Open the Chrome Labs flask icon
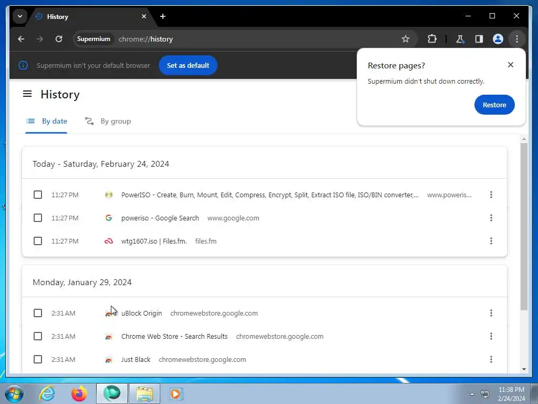The width and height of the screenshot is (538, 404). point(460,39)
